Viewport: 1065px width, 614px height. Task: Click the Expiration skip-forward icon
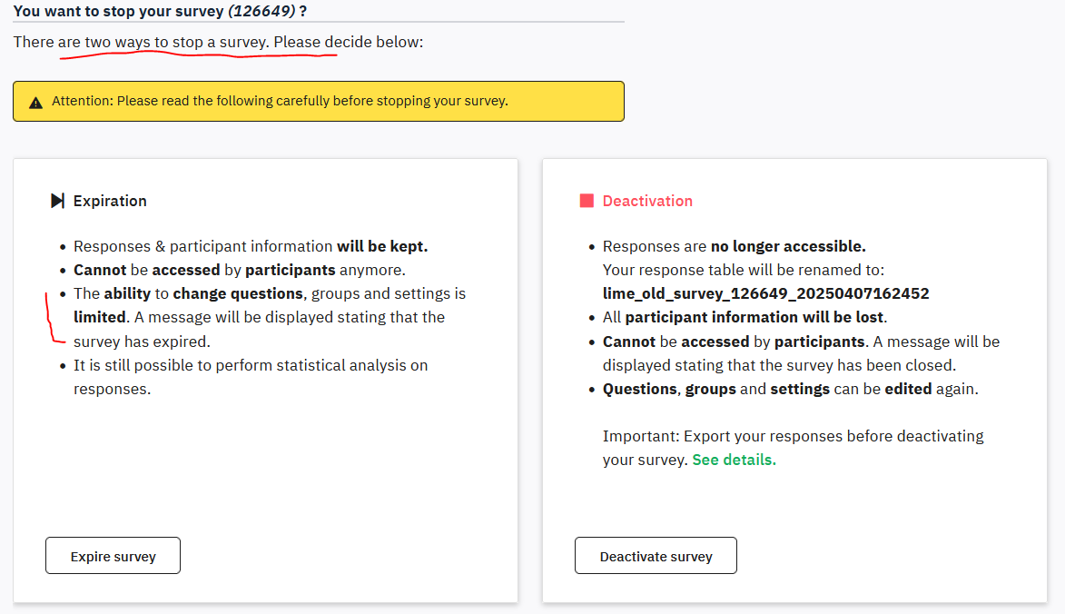[57, 201]
